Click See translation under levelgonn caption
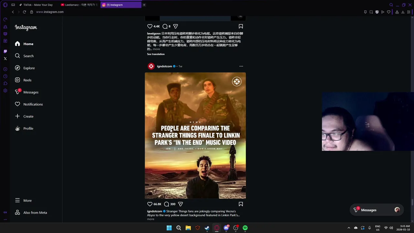 pyautogui.click(x=156, y=54)
